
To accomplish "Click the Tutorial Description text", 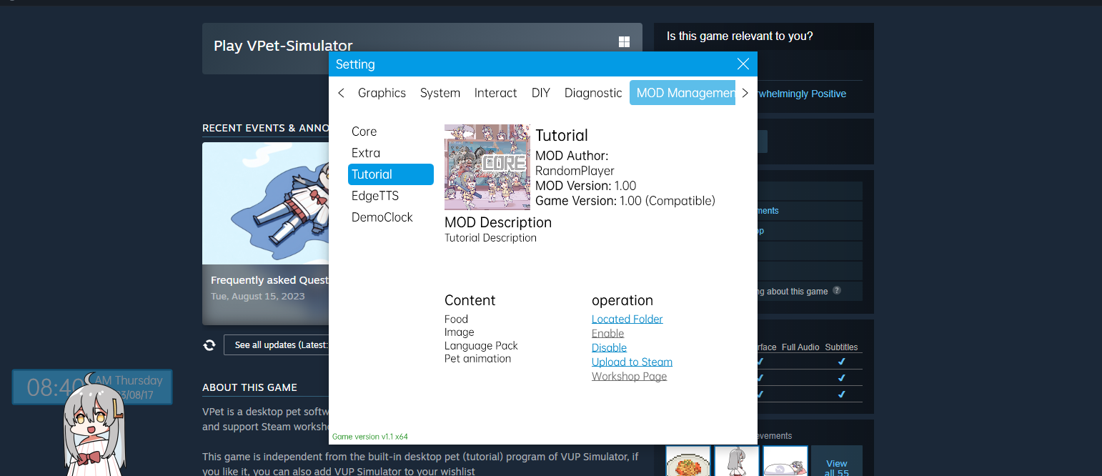I will [490, 237].
